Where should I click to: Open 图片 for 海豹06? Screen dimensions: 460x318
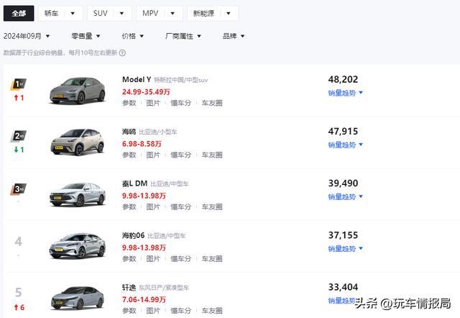153,259
